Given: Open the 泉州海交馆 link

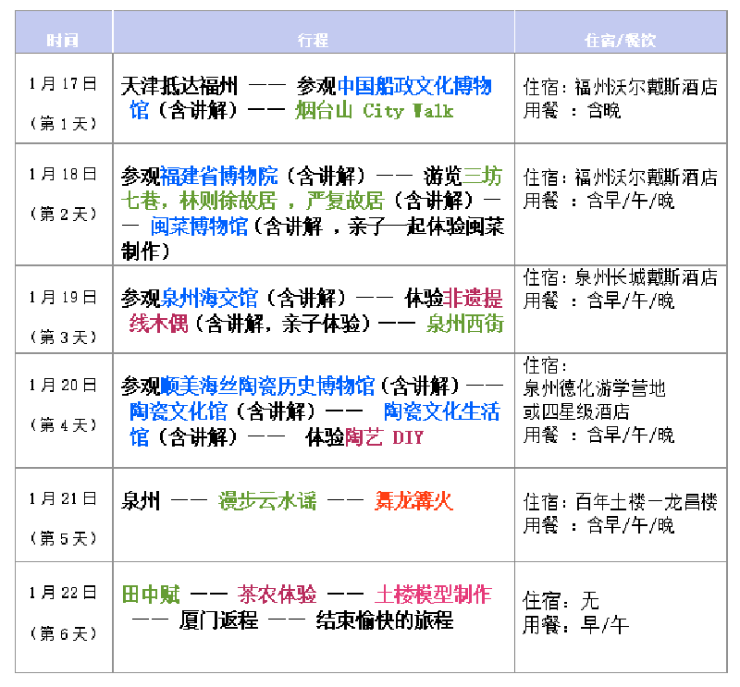Looking at the screenshot, I should [209, 299].
